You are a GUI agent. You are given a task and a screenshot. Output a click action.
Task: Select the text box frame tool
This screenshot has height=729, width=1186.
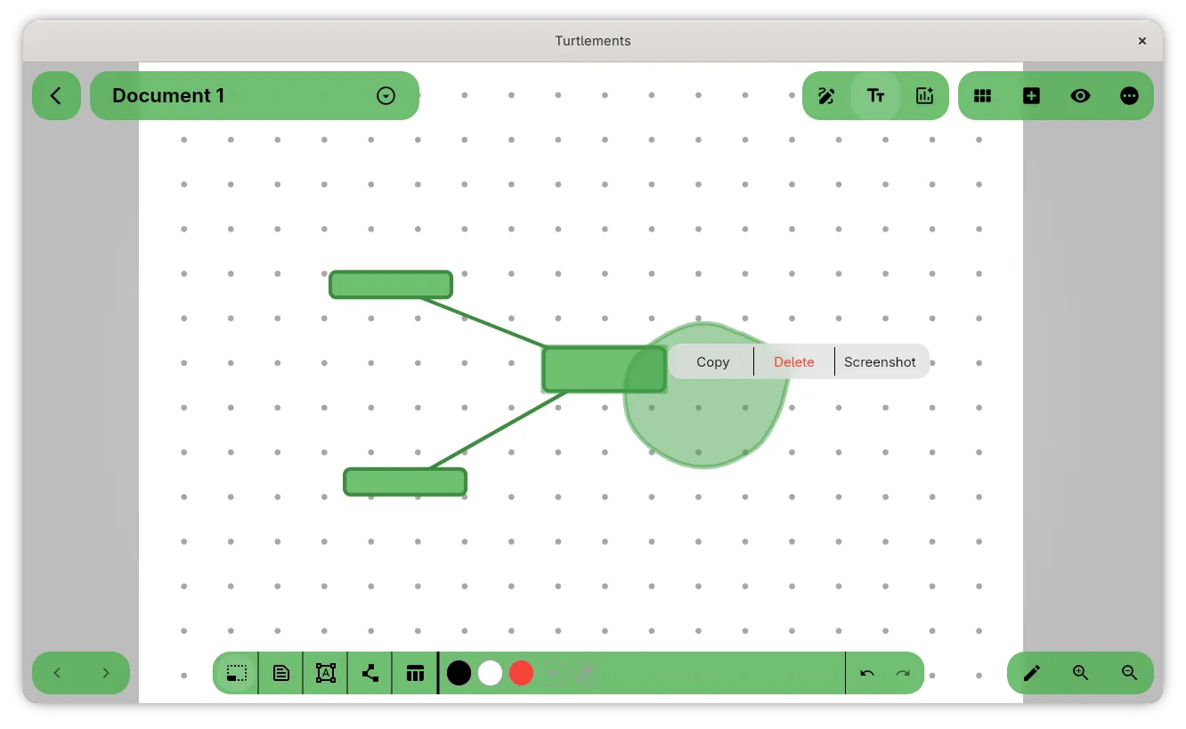coord(326,673)
